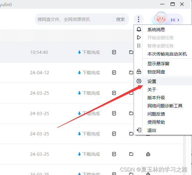Click the gear icon for 设置

tap(139, 81)
